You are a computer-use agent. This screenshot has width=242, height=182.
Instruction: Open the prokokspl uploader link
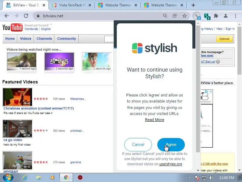point(77,131)
